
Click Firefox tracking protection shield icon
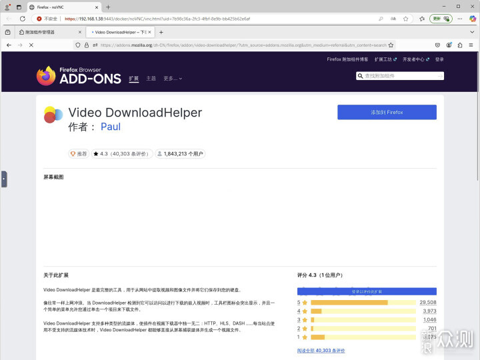pyautogui.click(x=78, y=45)
